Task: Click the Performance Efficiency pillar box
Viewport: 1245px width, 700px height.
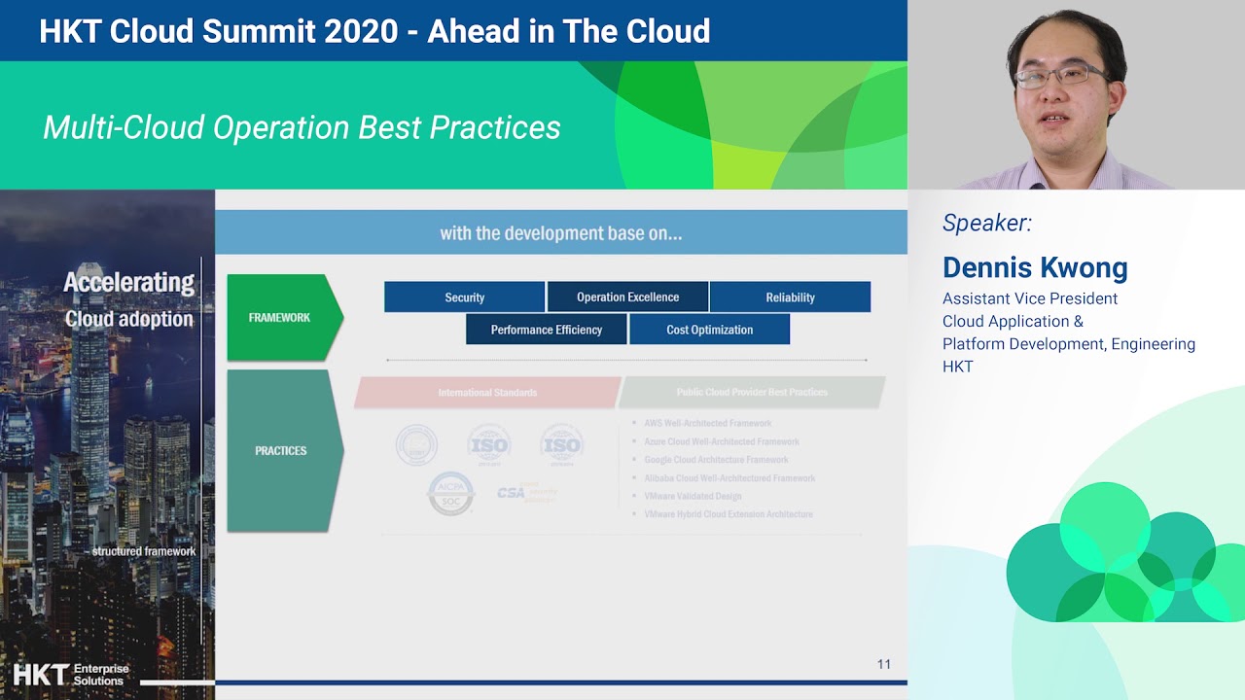Action: pyautogui.click(x=546, y=330)
